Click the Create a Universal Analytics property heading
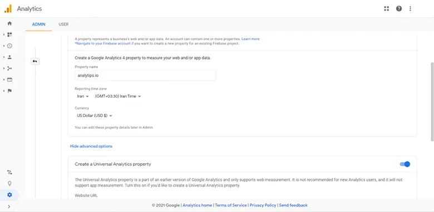Viewport: 434px width, 212px height. 113,164
